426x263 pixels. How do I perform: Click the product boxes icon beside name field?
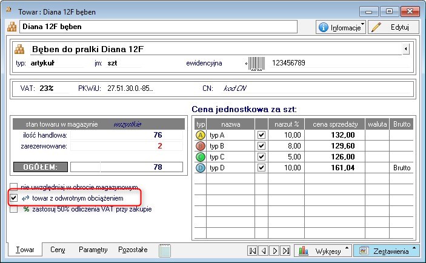click(12, 27)
